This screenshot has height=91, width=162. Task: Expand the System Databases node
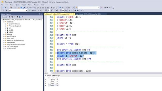(x=6, y=24)
